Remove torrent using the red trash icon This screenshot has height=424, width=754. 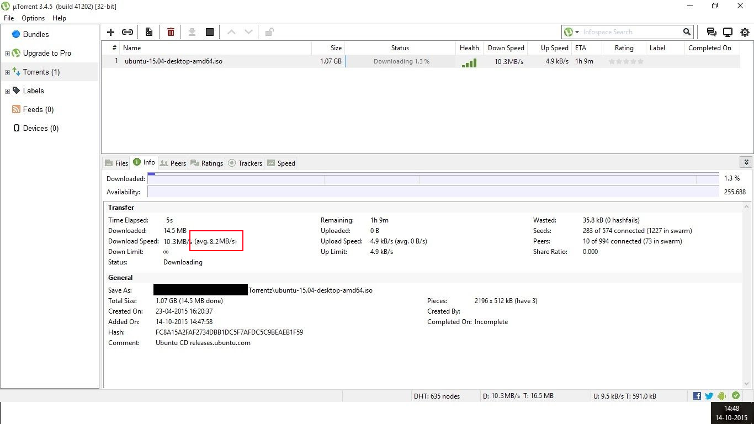point(171,32)
